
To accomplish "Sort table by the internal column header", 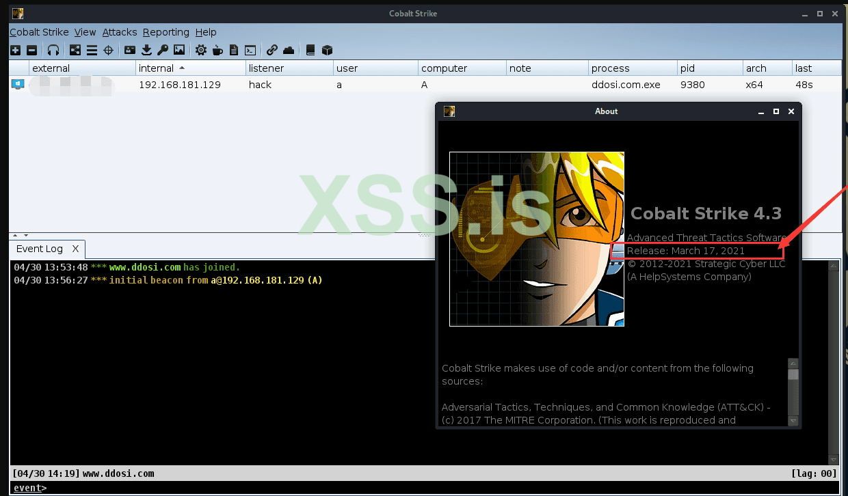I will pos(156,68).
